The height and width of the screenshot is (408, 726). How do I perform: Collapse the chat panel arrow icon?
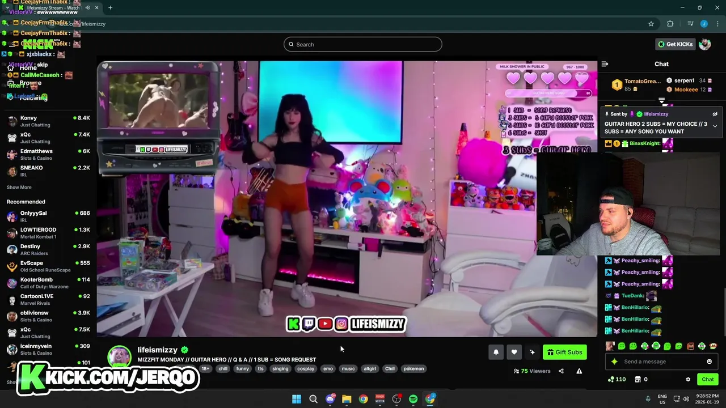605,64
